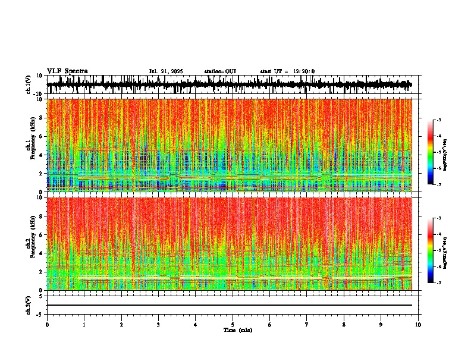Click the ch.2 frequency spectrogram panel
The width and height of the screenshot is (471, 364).
(x=230, y=244)
